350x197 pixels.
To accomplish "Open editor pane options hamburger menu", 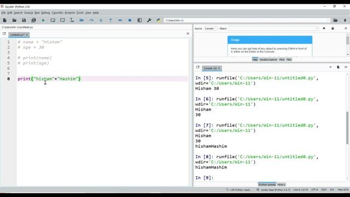I will tap(188, 33).
